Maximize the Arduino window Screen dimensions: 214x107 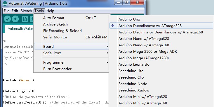click(126, 2)
